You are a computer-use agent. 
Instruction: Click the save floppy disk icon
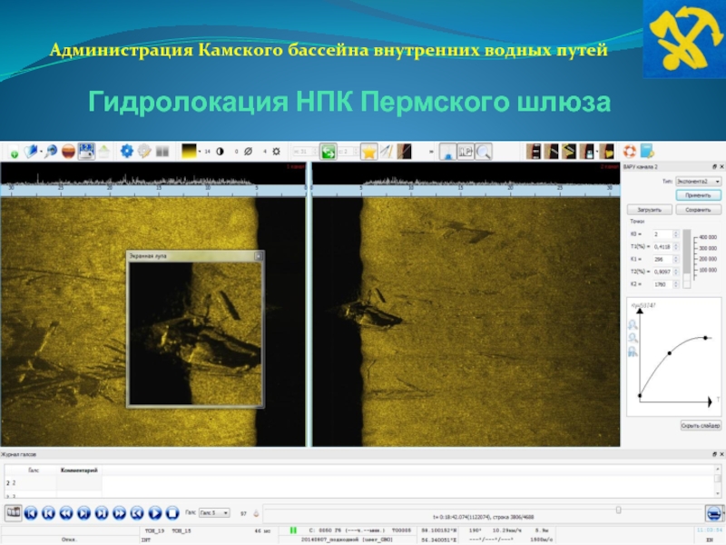86,151
